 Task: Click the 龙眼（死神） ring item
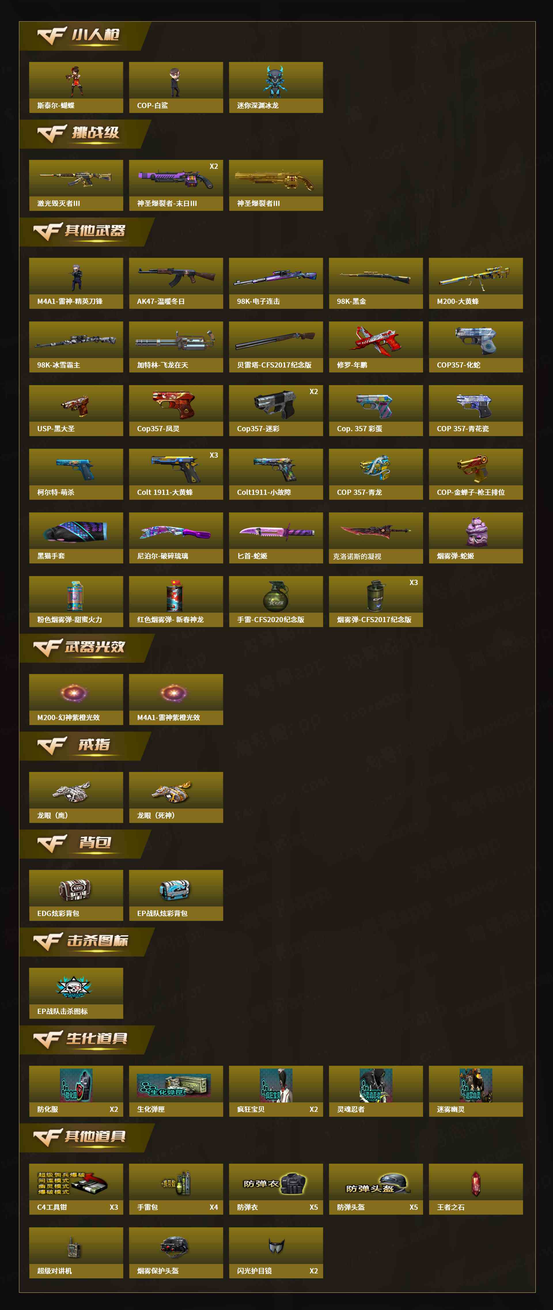(x=176, y=797)
